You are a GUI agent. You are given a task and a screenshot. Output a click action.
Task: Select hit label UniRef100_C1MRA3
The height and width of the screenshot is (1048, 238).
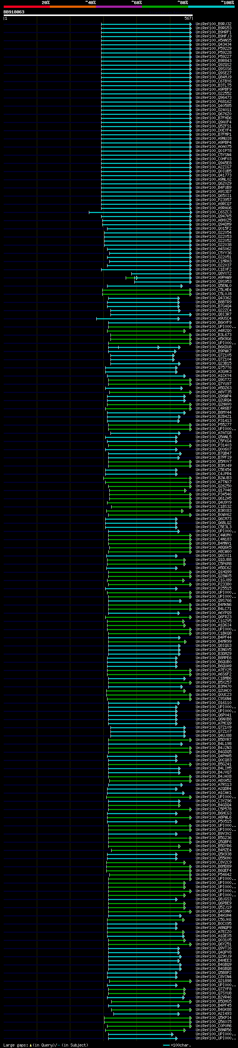(213, 261)
